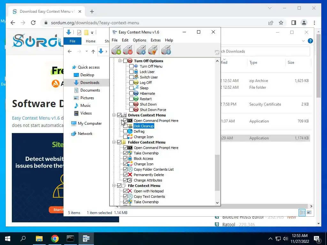Click the red Shut Down Force icon

(x=136, y=110)
